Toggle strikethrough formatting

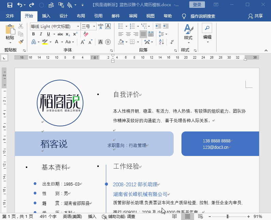pos(60,34)
